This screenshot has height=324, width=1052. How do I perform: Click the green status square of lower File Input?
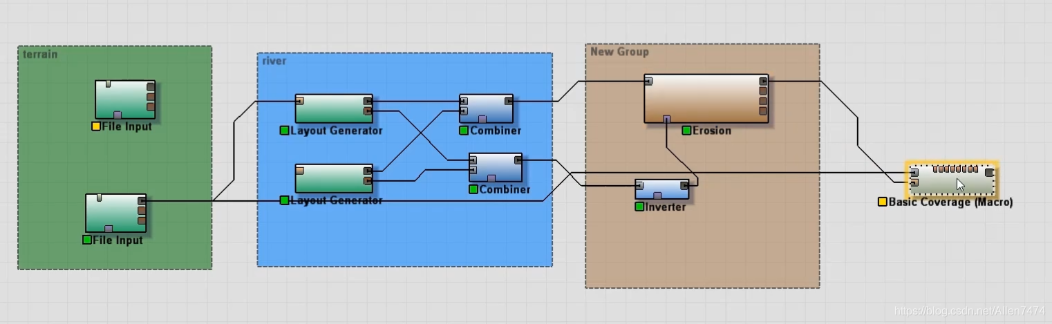point(86,240)
